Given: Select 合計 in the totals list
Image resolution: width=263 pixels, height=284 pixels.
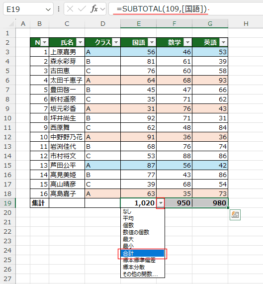Looking at the screenshot, I should [143, 253].
